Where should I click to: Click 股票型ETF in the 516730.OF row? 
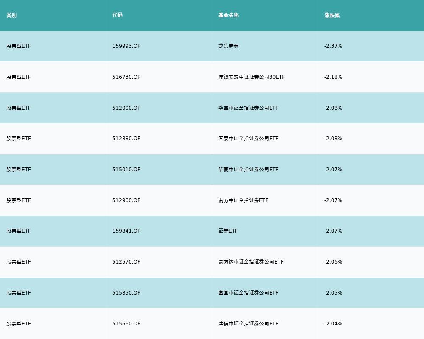coord(18,77)
